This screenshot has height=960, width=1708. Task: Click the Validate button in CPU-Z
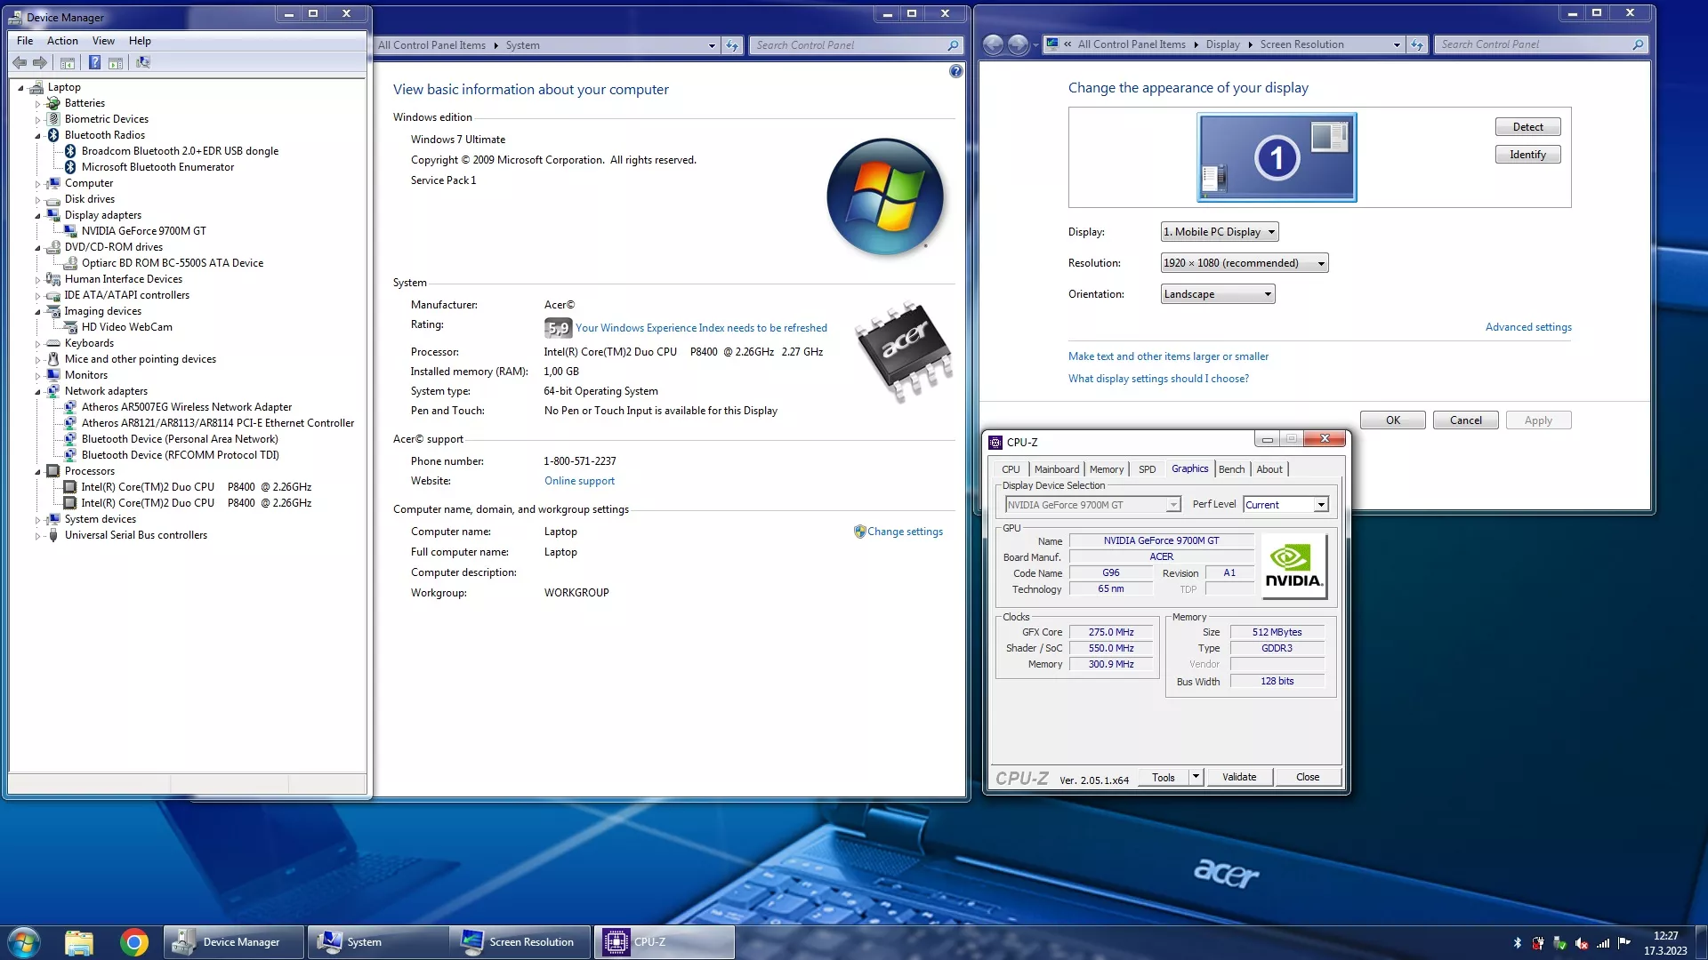(x=1239, y=777)
